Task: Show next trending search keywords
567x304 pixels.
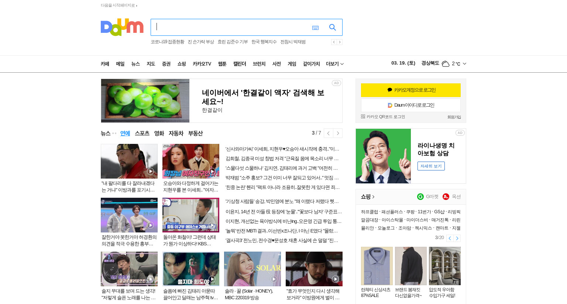Action: click(340, 42)
